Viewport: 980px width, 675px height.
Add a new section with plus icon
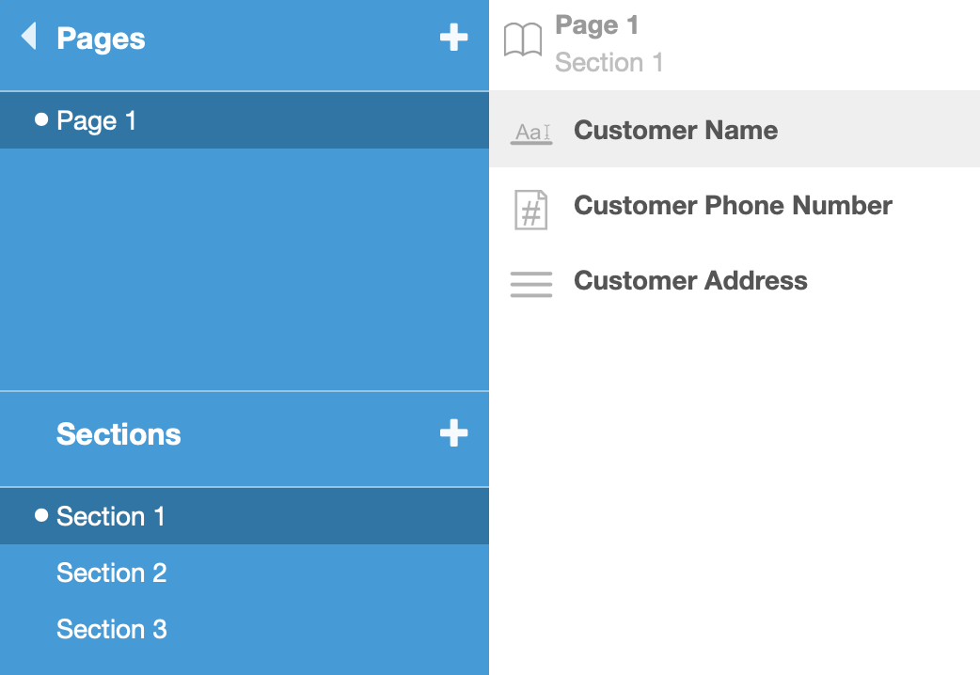pyautogui.click(x=453, y=433)
